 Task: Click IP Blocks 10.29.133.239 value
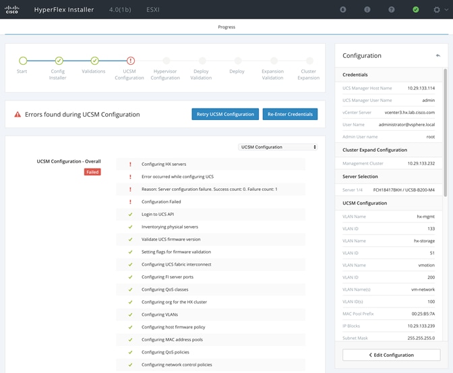[421, 326]
